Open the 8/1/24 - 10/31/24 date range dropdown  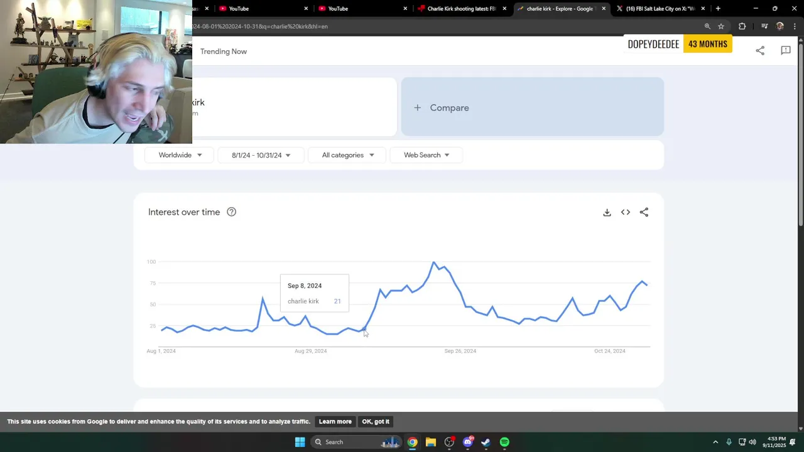(261, 155)
